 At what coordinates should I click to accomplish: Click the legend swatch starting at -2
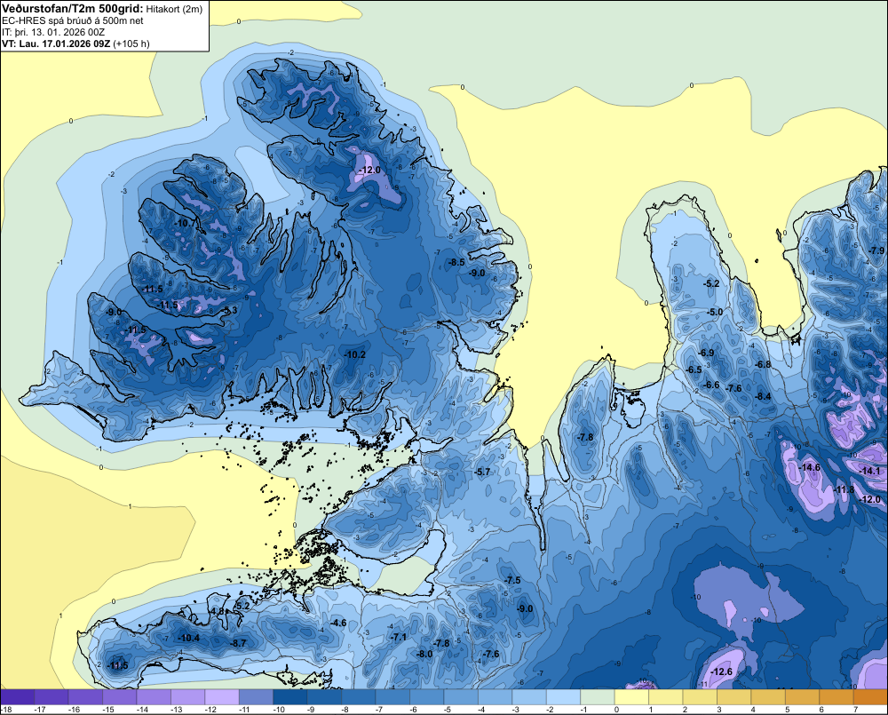pyautogui.click(x=564, y=696)
